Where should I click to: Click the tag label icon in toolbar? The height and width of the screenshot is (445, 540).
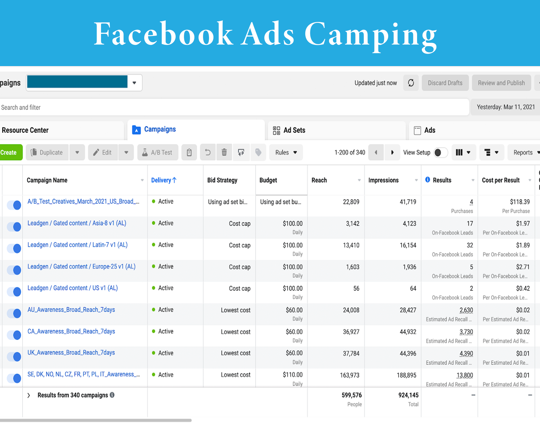[258, 152]
